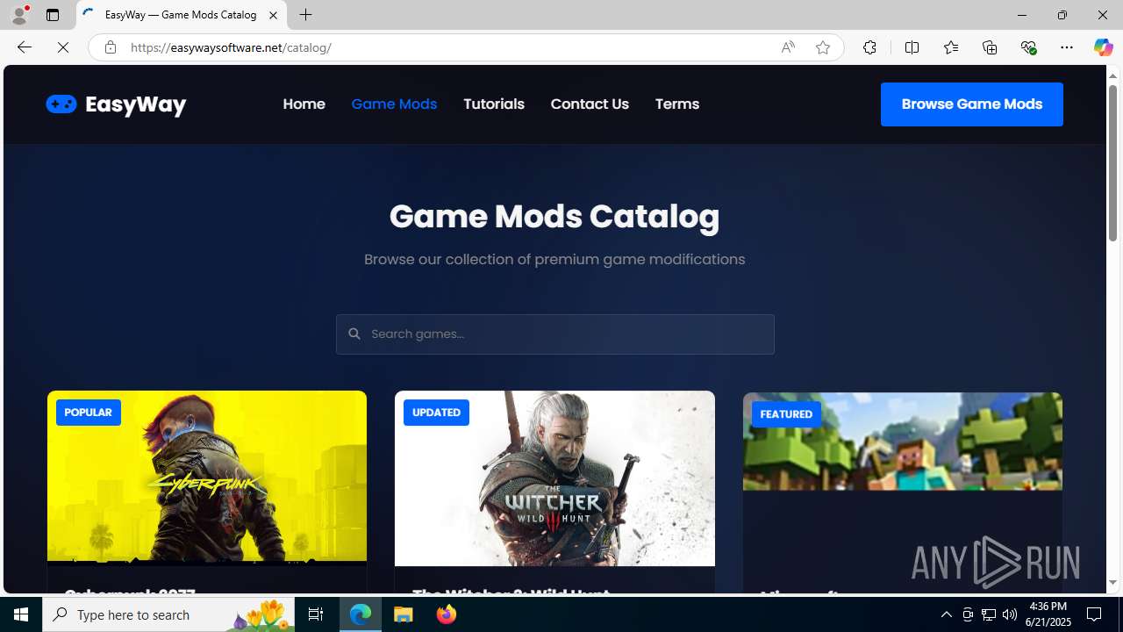
Task: Open Settings and more menu
Action: coord(1067,47)
